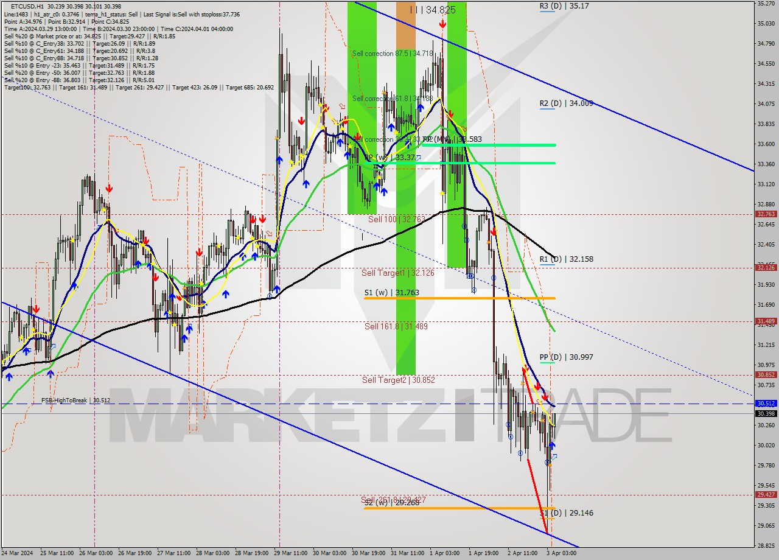
Task: Click the red 31.489 price tag on axis
Action: click(x=766, y=321)
